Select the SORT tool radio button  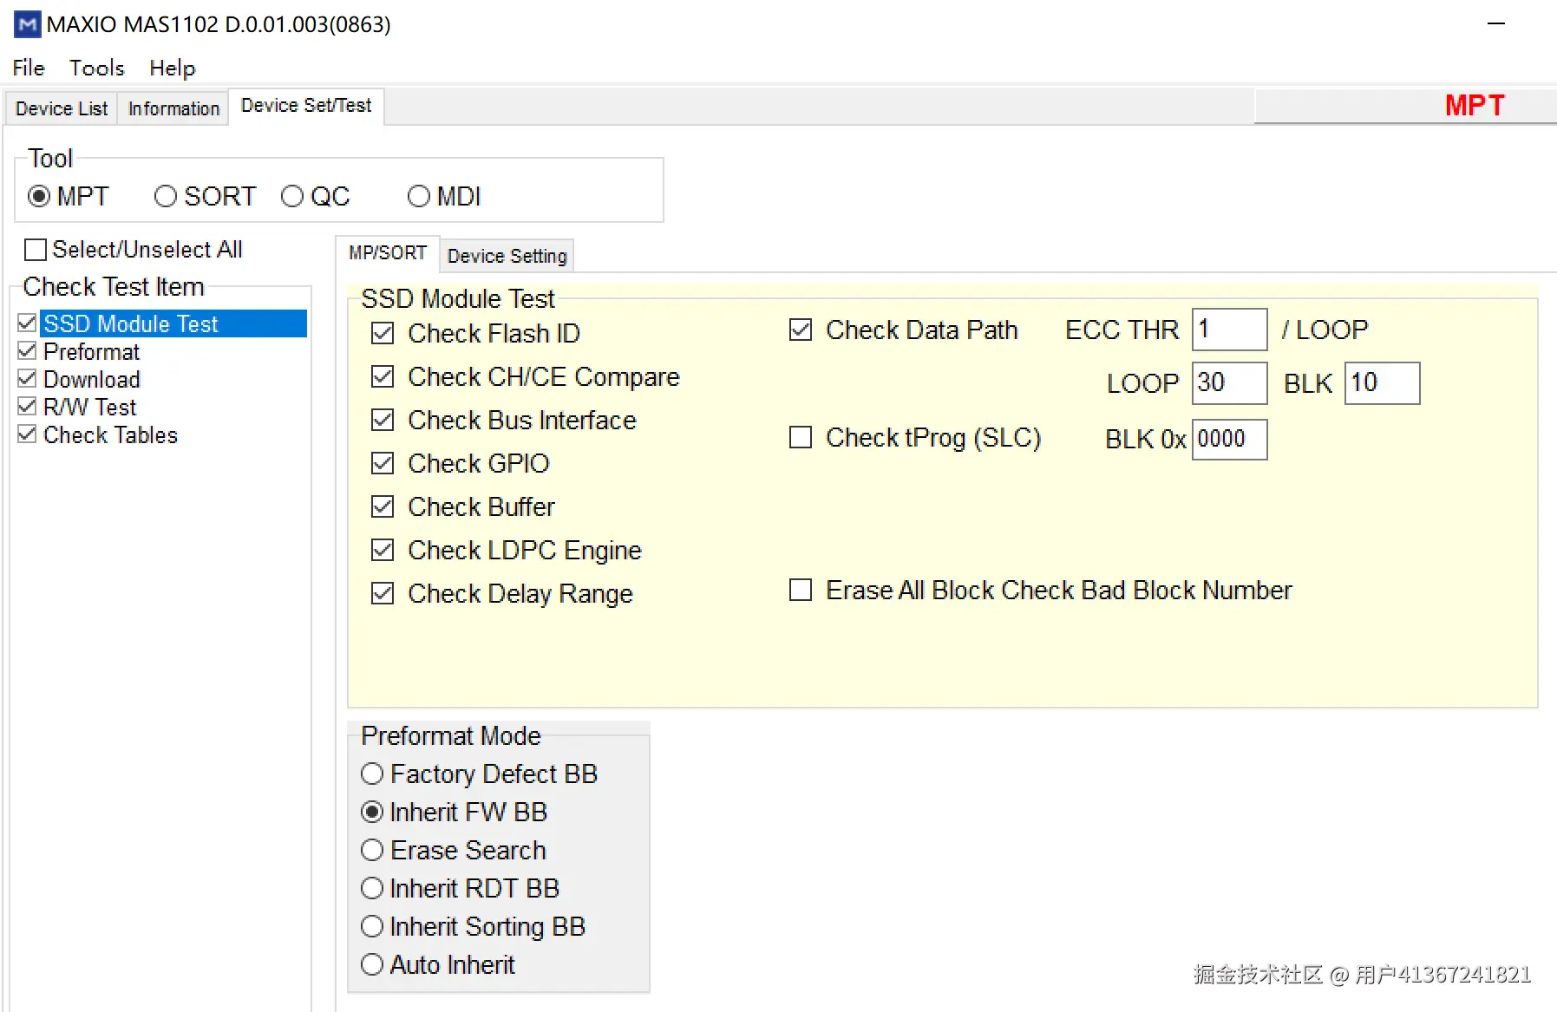pos(166,196)
